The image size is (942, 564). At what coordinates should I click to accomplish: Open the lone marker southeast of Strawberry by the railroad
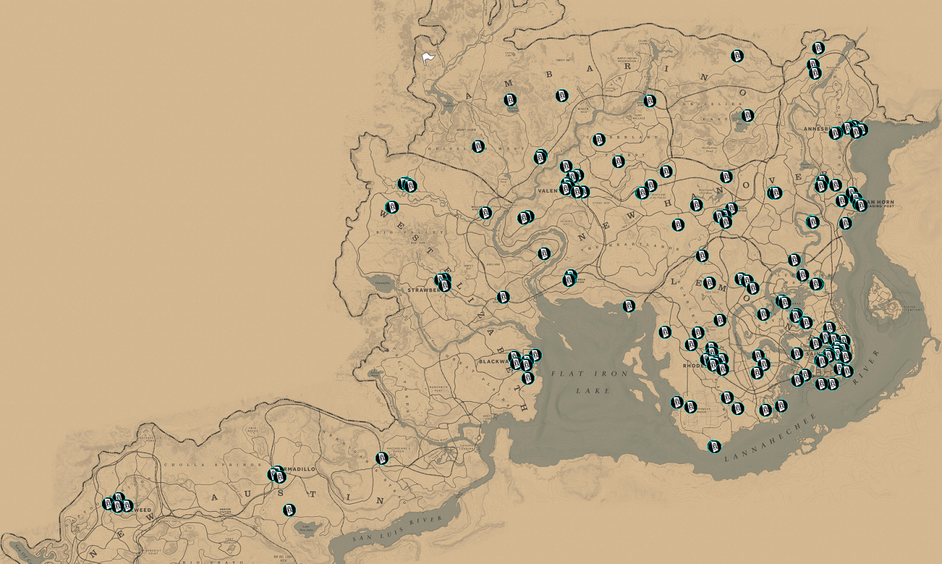[x=503, y=297]
